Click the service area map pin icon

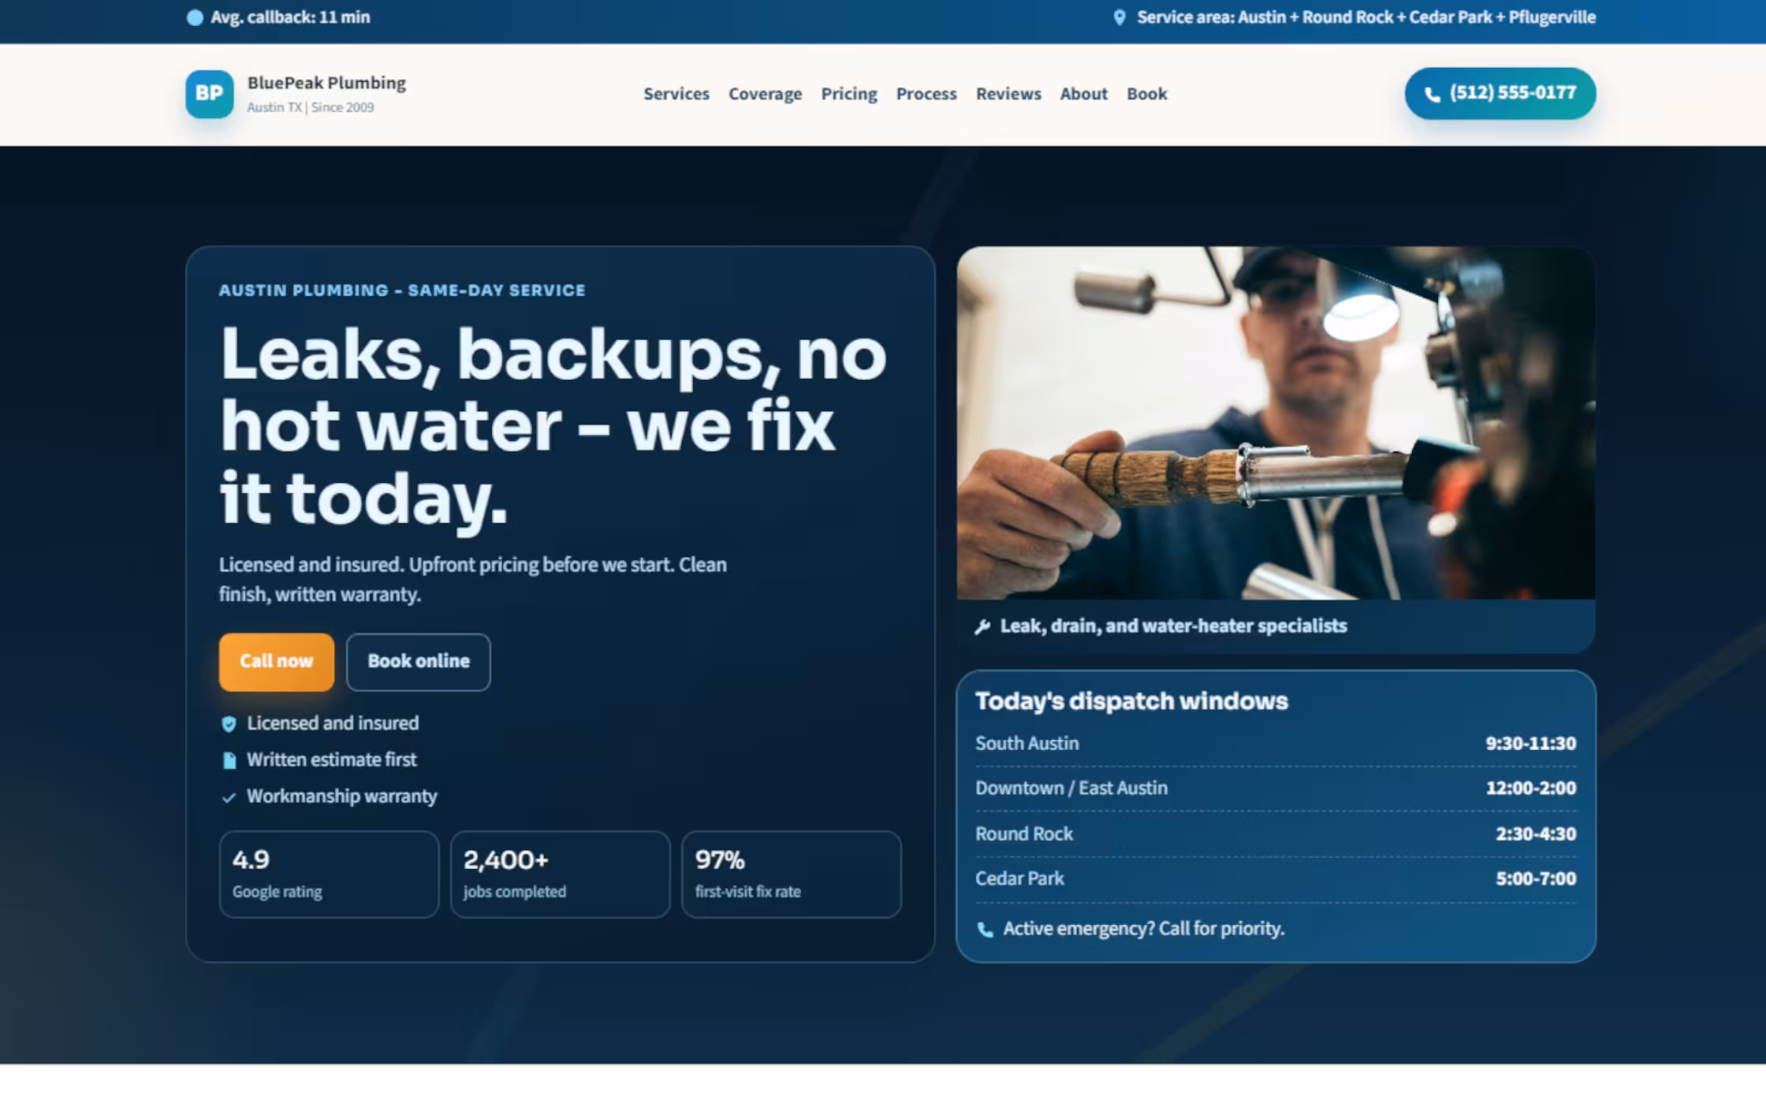(1119, 17)
